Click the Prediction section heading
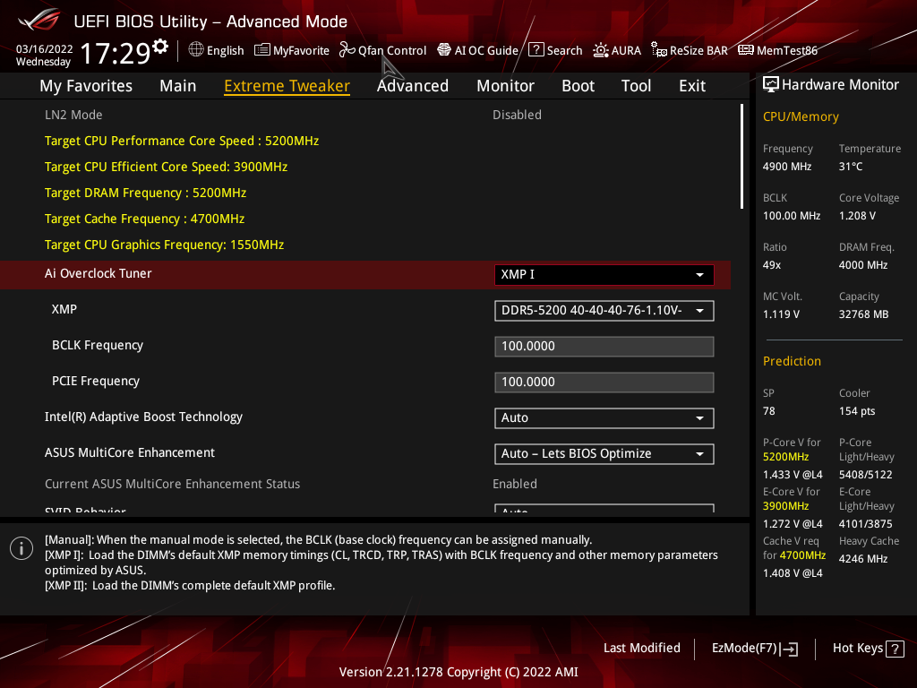This screenshot has width=917, height=688. tap(792, 361)
